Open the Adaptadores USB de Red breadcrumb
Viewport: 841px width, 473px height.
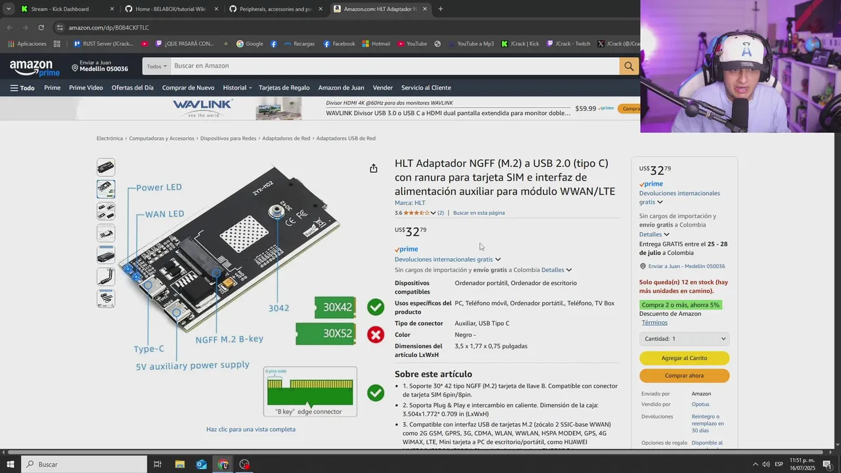[x=346, y=139]
